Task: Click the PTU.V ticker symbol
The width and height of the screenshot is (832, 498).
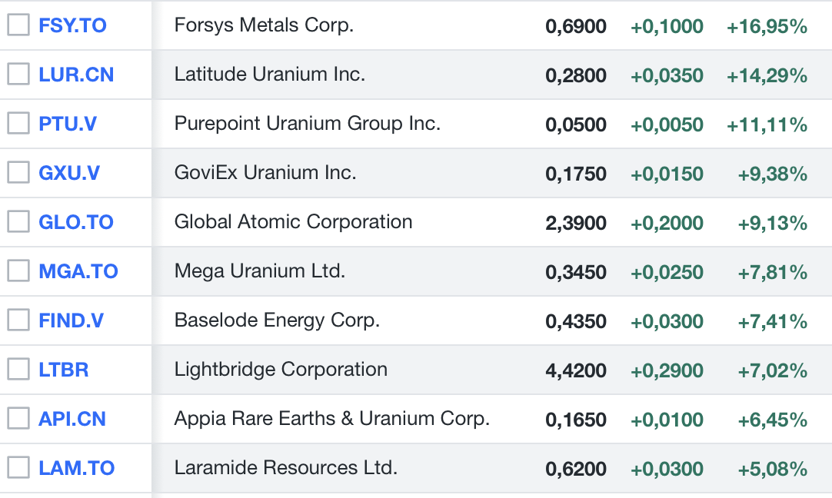Action: point(68,124)
